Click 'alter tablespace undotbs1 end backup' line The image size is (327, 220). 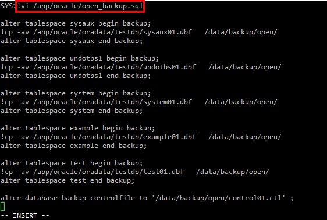pos(76,76)
